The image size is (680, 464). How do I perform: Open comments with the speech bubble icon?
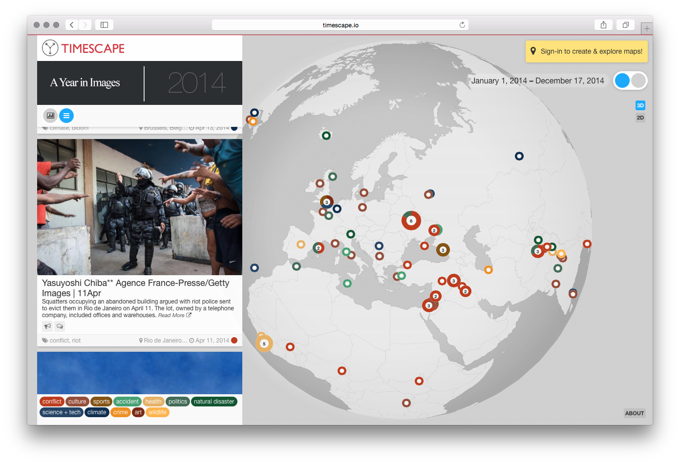click(x=60, y=326)
